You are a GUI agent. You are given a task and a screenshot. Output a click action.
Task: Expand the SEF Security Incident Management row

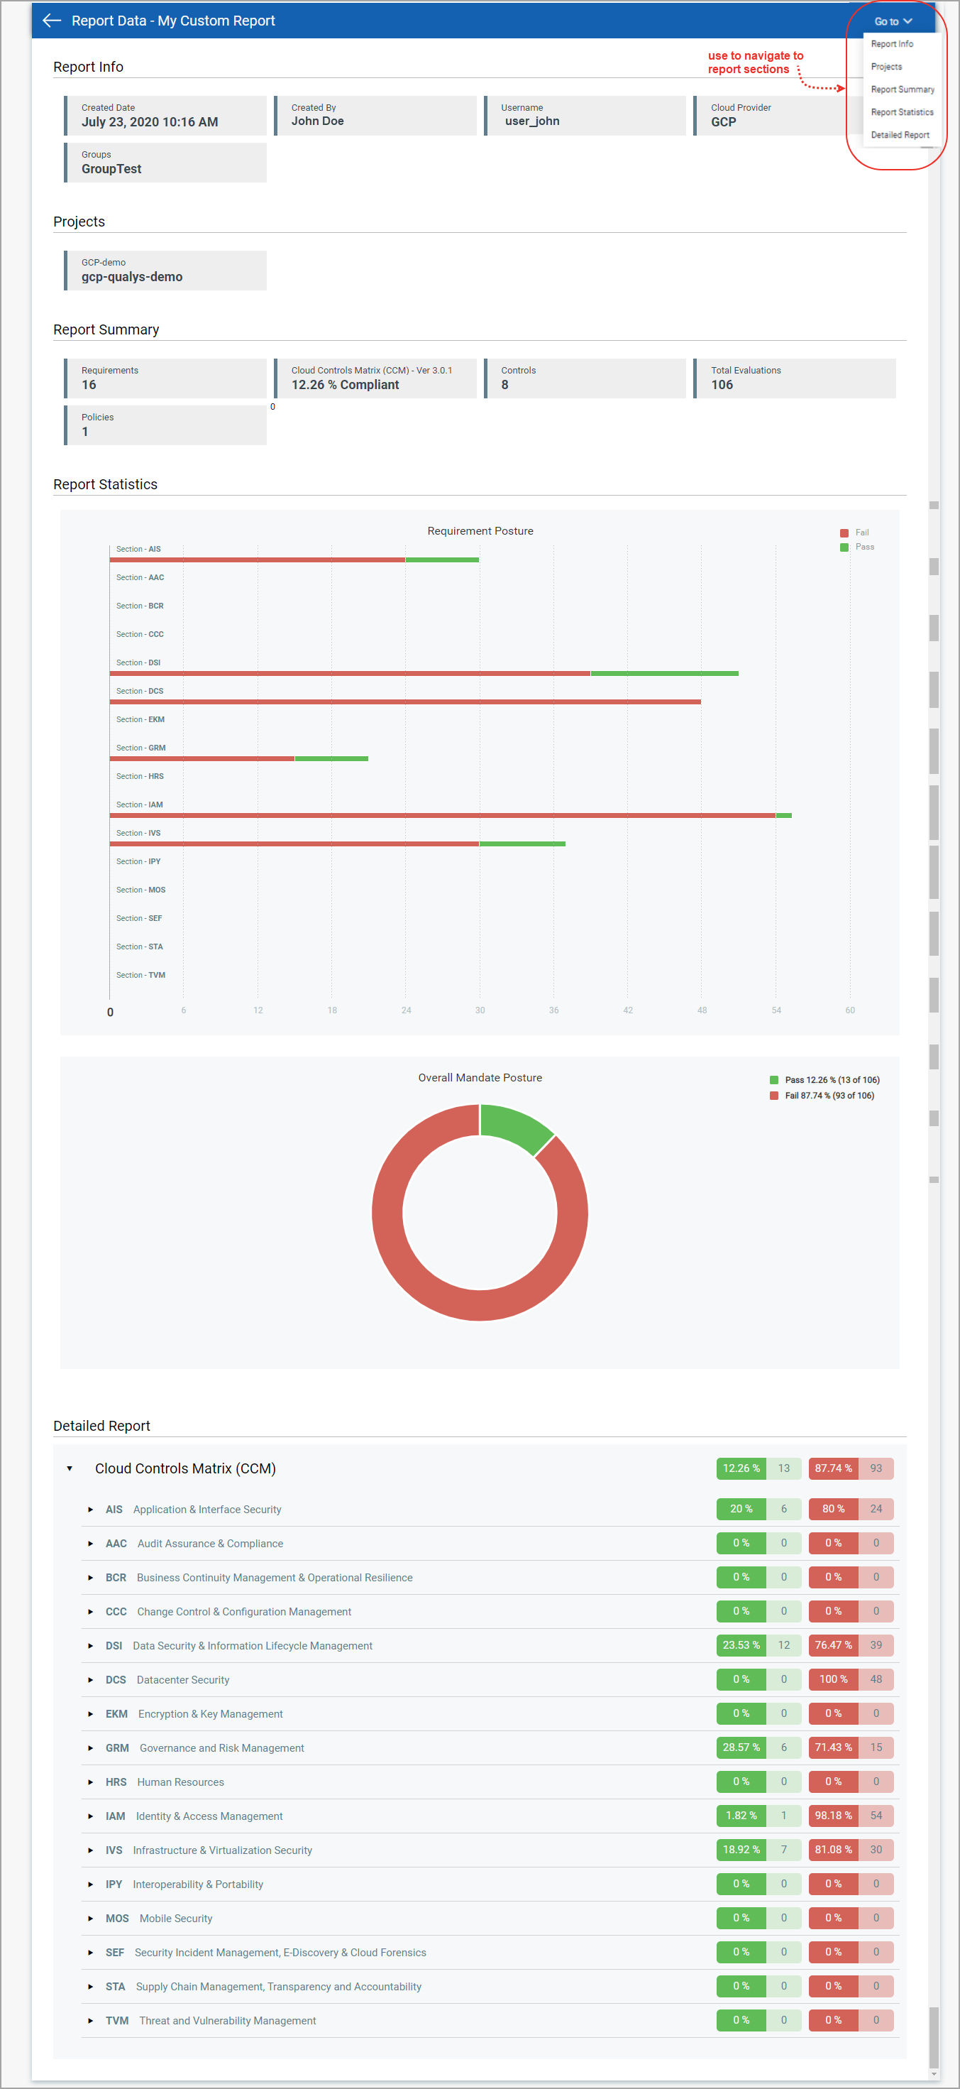pyautogui.click(x=91, y=1952)
